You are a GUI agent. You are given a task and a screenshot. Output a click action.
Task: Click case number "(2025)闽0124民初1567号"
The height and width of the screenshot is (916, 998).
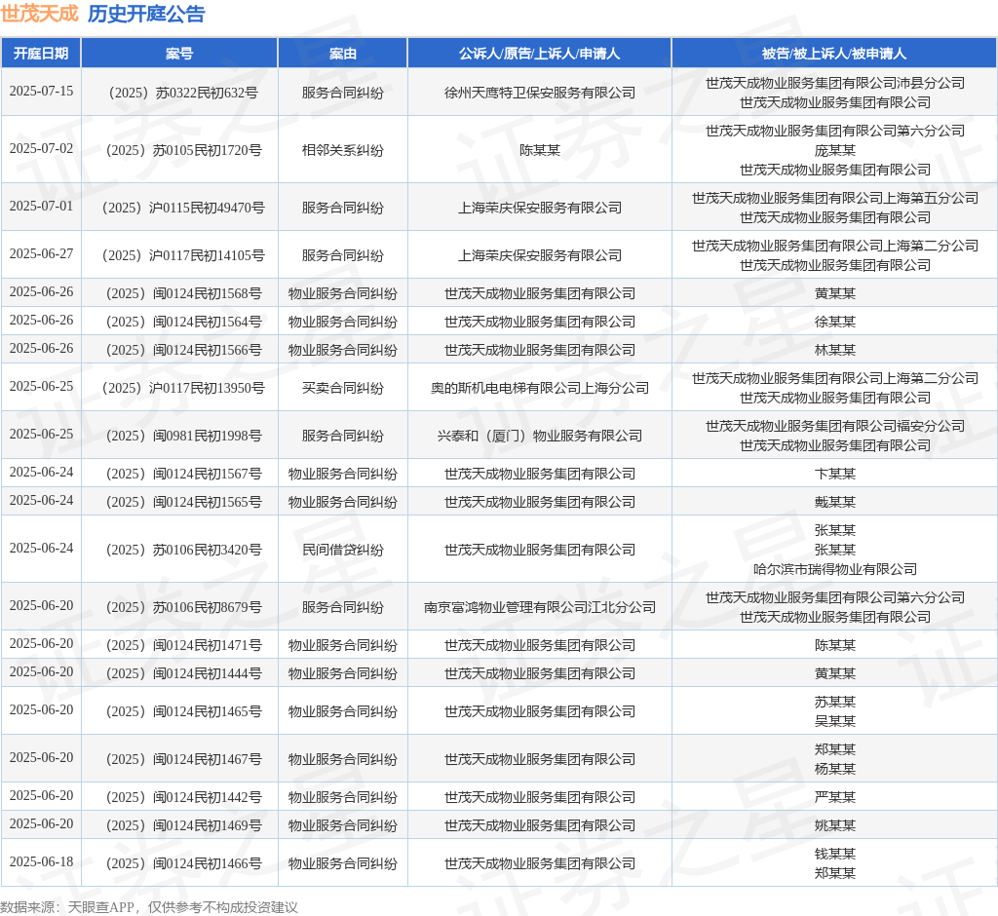coord(183,474)
